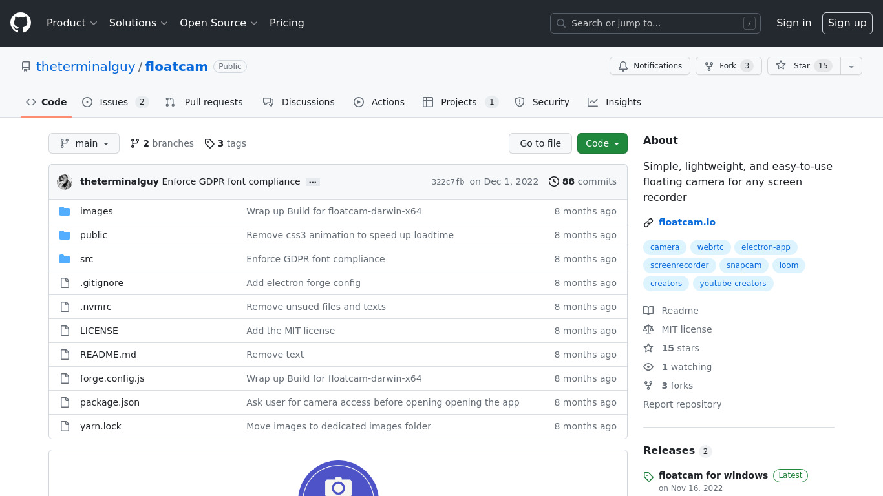Open the floatcam repository name link
The height and width of the screenshot is (496, 883).
click(x=176, y=67)
